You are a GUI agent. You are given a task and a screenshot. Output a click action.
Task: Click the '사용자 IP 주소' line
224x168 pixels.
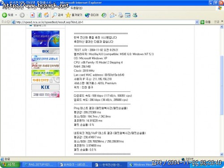pyautogui.click(x=93, y=79)
